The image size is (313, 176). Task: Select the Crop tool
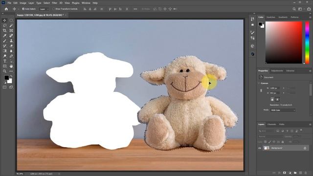[x=4, y=30]
